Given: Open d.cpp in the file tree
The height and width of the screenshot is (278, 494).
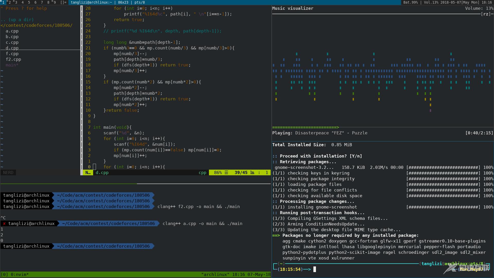Looking at the screenshot, I should point(12,48).
